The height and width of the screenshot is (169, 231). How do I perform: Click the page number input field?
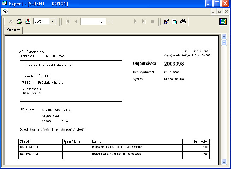point(93,22)
